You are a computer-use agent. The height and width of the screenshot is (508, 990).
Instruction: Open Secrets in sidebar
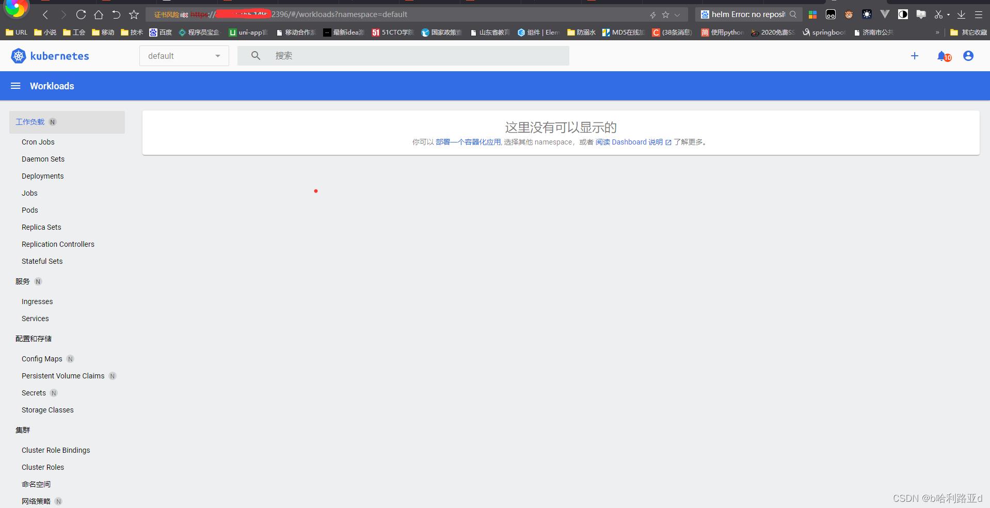pyautogui.click(x=34, y=393)
